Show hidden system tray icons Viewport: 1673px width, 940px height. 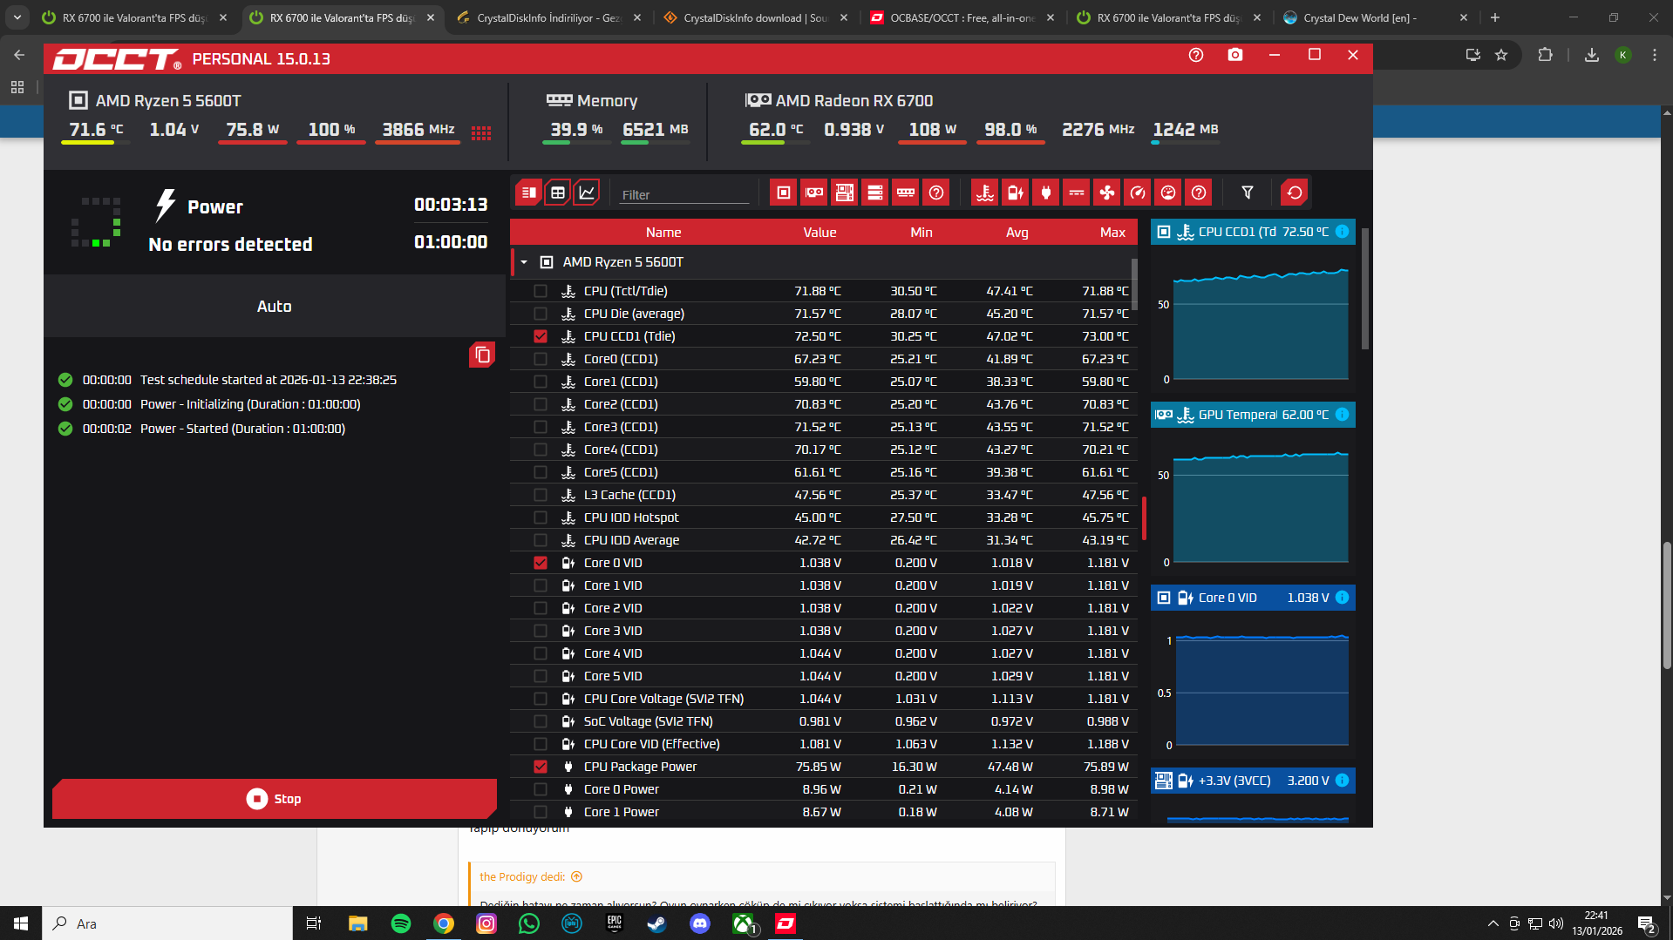tap(1493, 923)
